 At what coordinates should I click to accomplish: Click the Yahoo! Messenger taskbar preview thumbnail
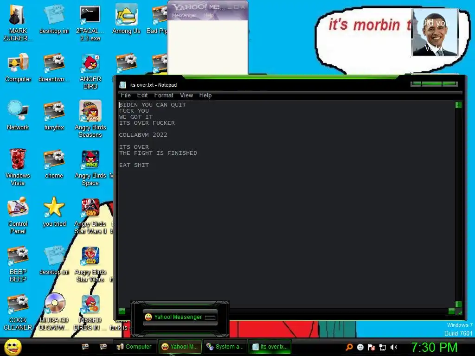point(180,317)
